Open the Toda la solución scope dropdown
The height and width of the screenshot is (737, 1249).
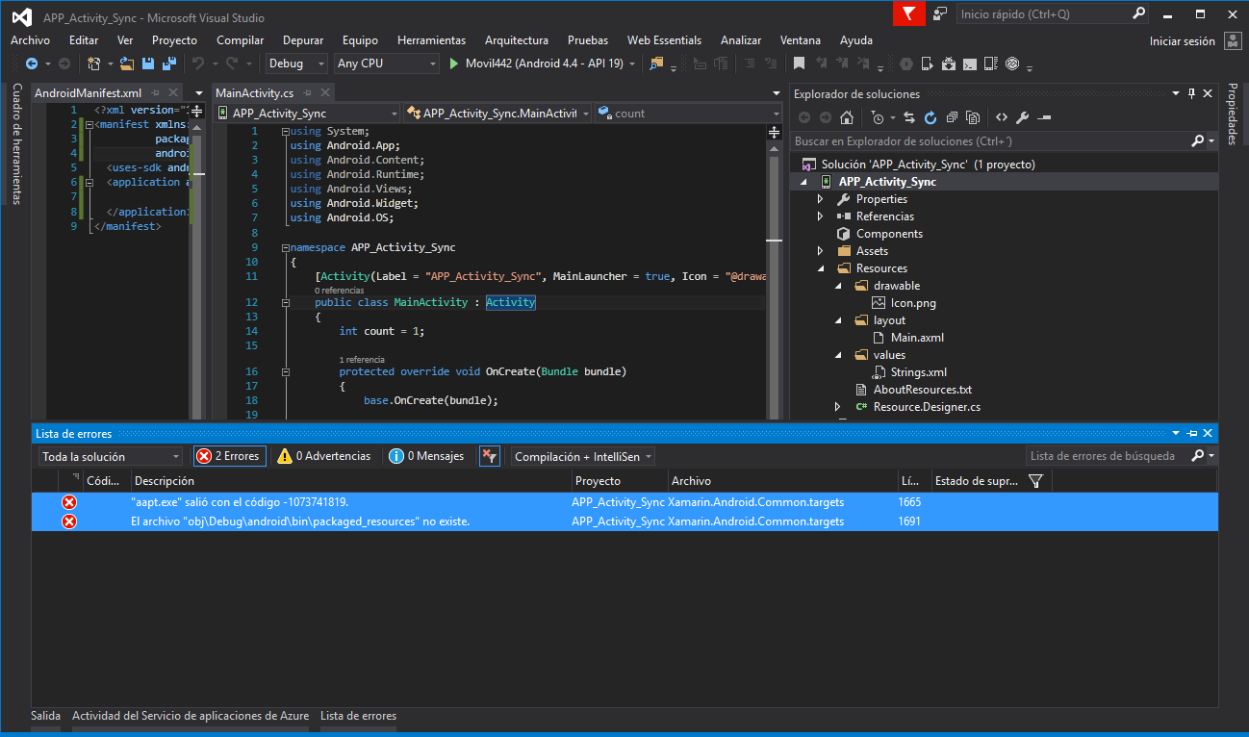[110, 456]
